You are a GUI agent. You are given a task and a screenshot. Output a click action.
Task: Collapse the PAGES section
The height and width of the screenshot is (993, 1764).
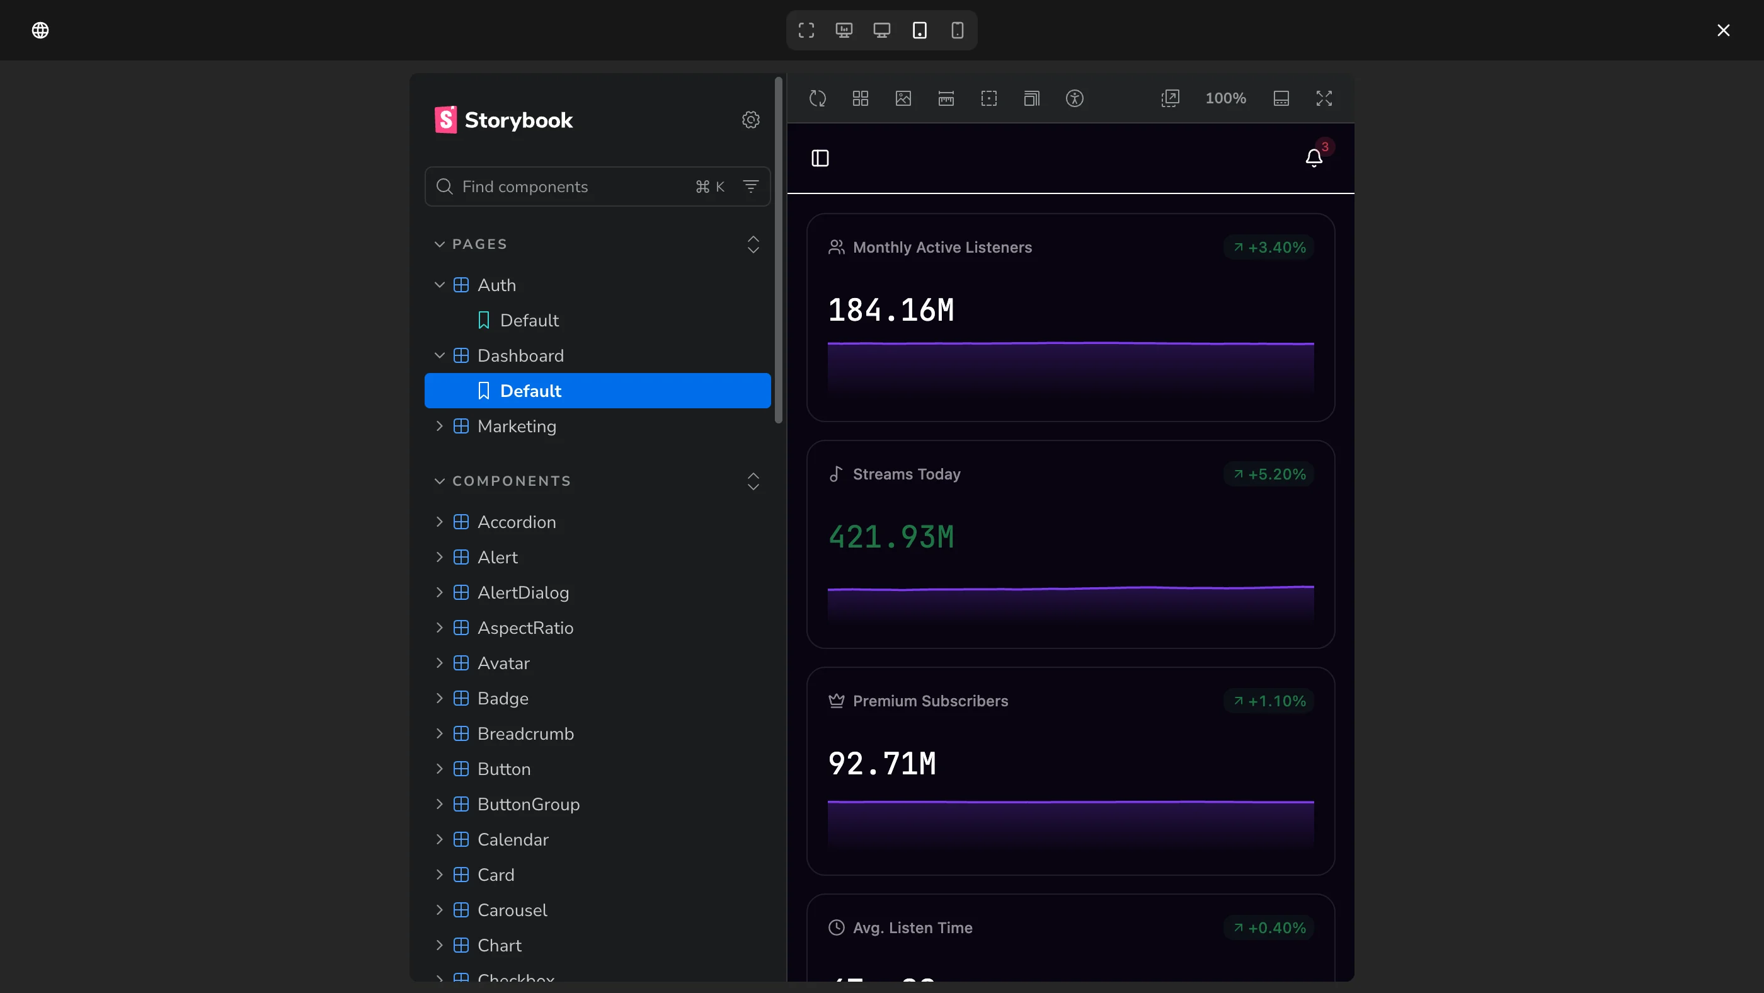coord(471,244)
